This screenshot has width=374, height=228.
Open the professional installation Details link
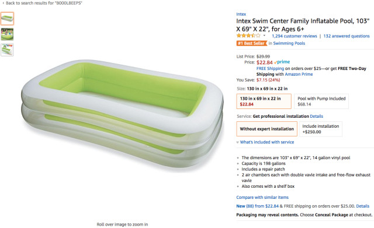point(316,117)
